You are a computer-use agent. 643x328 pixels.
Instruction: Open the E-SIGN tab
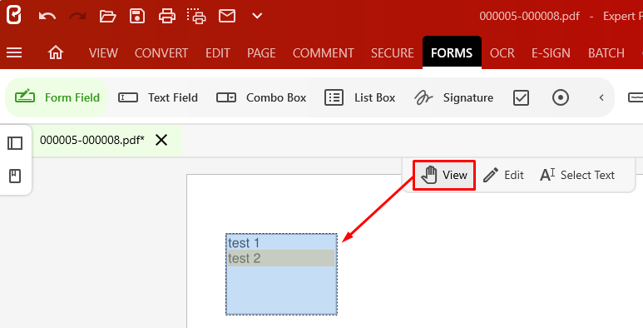coord(551,53)
